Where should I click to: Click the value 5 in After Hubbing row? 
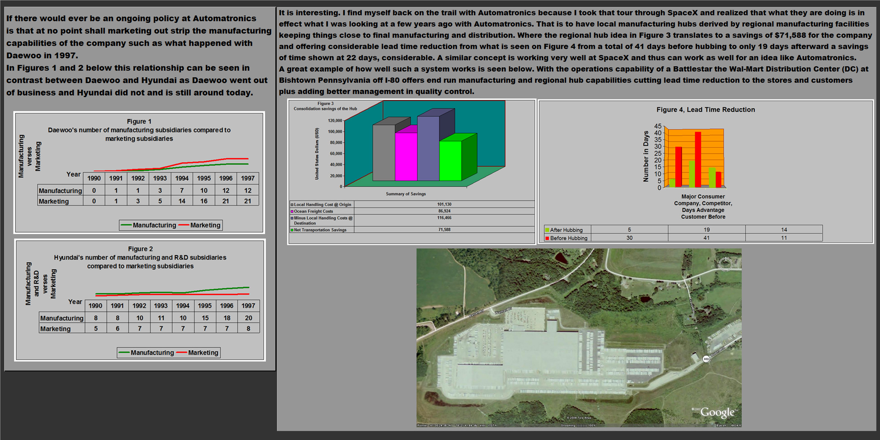tap(629, 230)
